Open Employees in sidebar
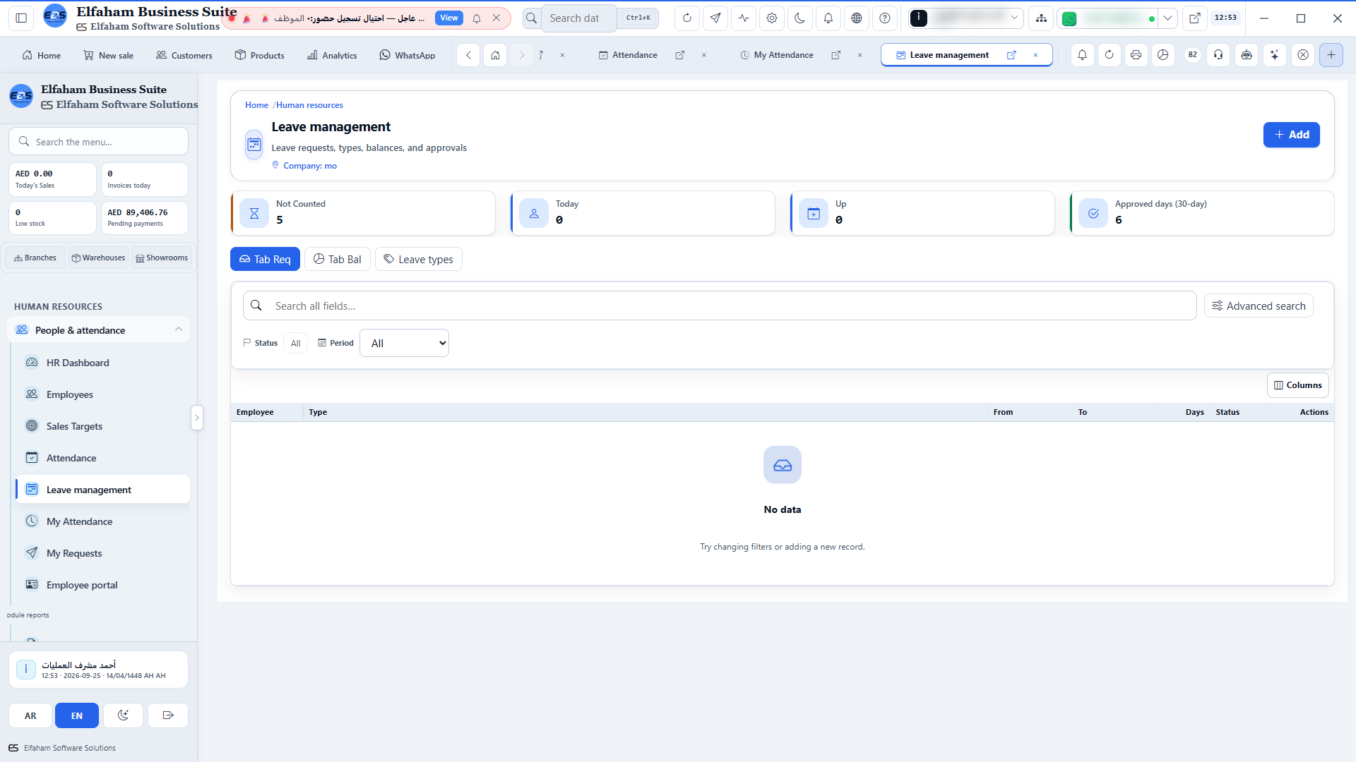Screen dimensions: 1356x762 [x=103, y=394]
